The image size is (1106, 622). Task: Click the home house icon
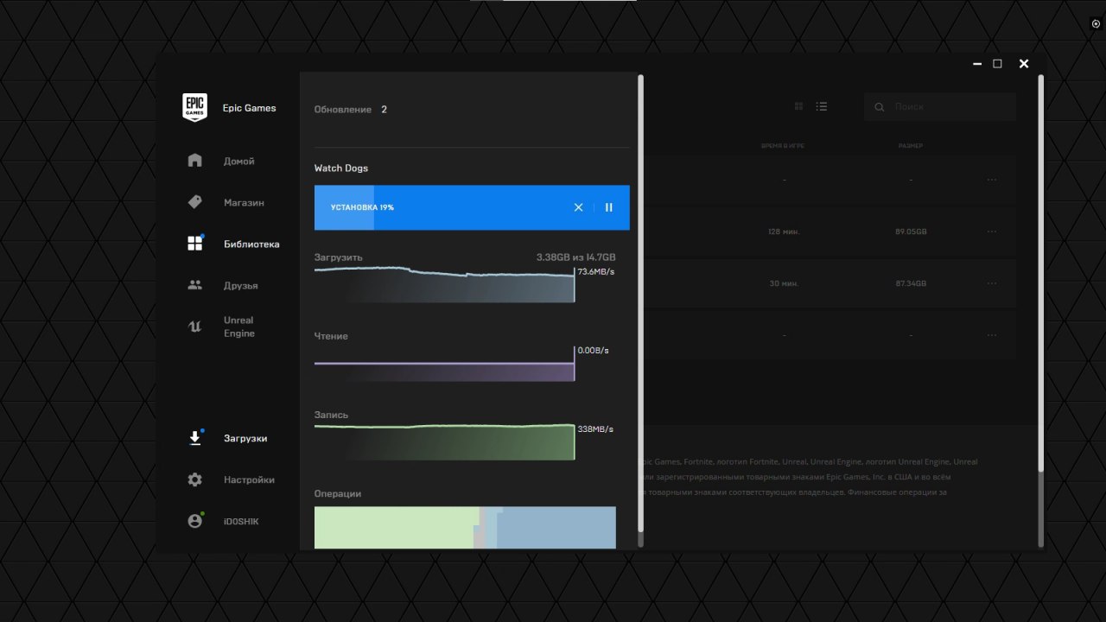194,161
